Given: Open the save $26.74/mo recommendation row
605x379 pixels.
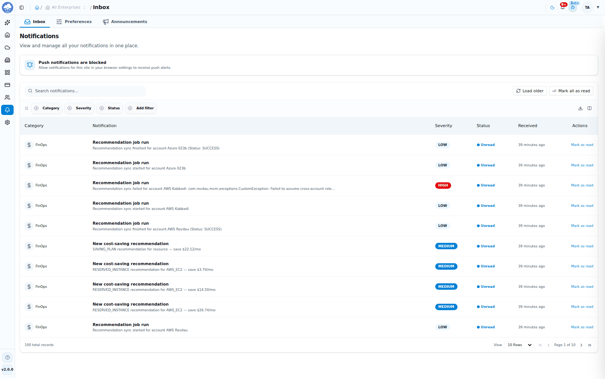Looking at the screenshot, I should (x=309, y=307).
